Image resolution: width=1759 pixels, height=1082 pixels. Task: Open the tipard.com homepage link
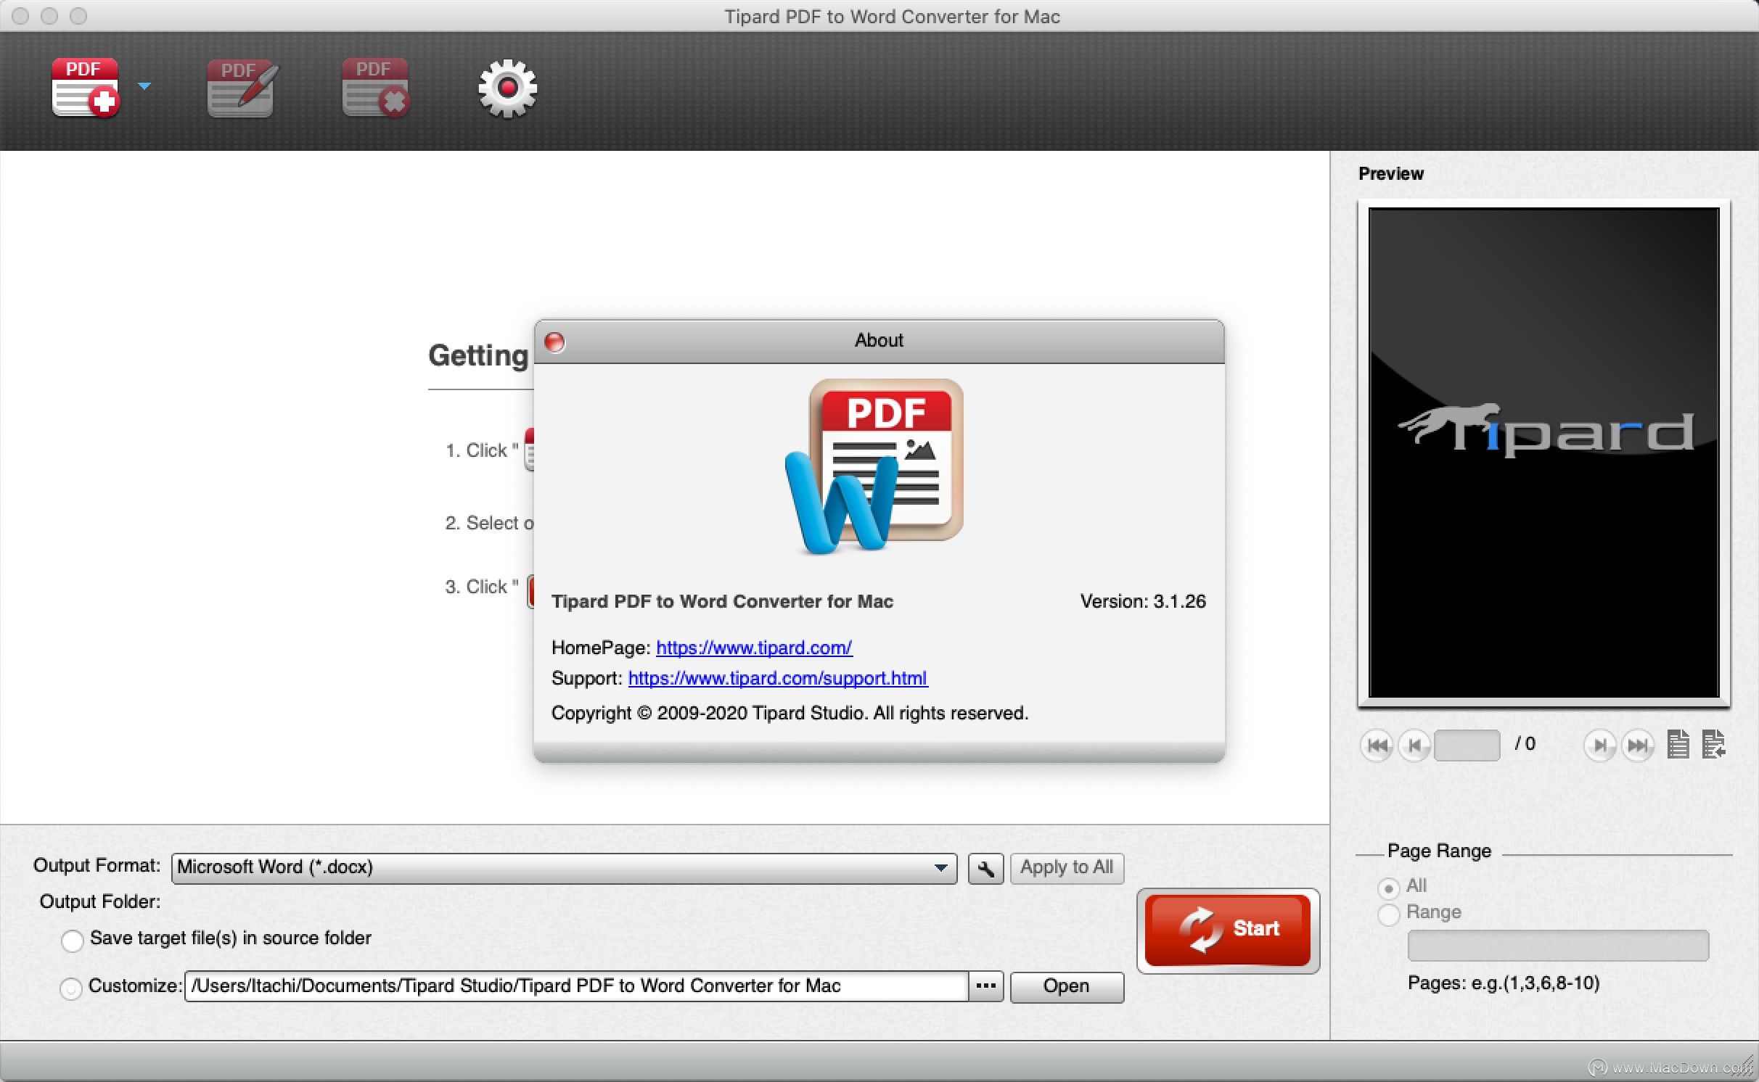(754, 648)
